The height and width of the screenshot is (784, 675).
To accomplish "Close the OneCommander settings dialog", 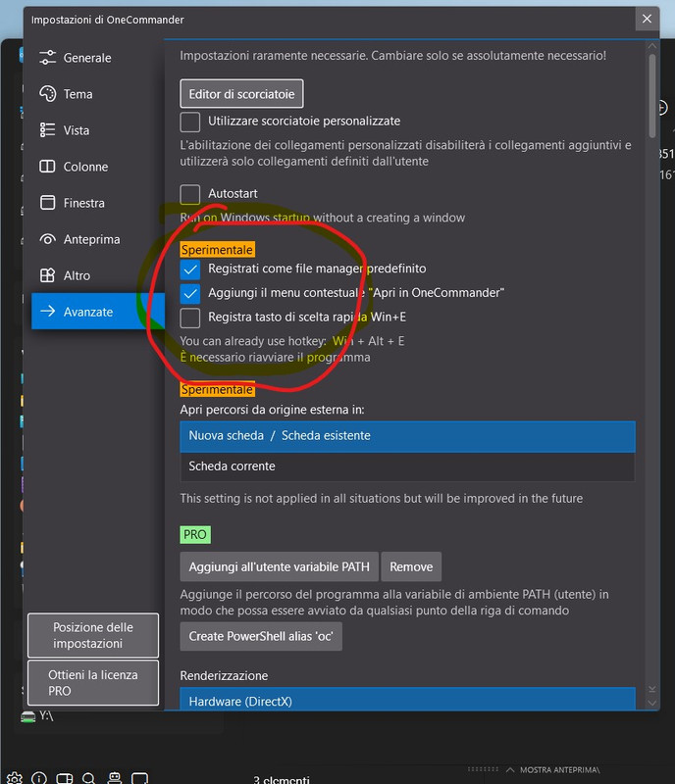I will tap(647, 19).
